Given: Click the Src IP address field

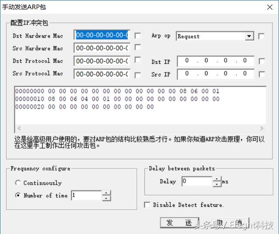Looking at the screenshot, I should 216,74.
